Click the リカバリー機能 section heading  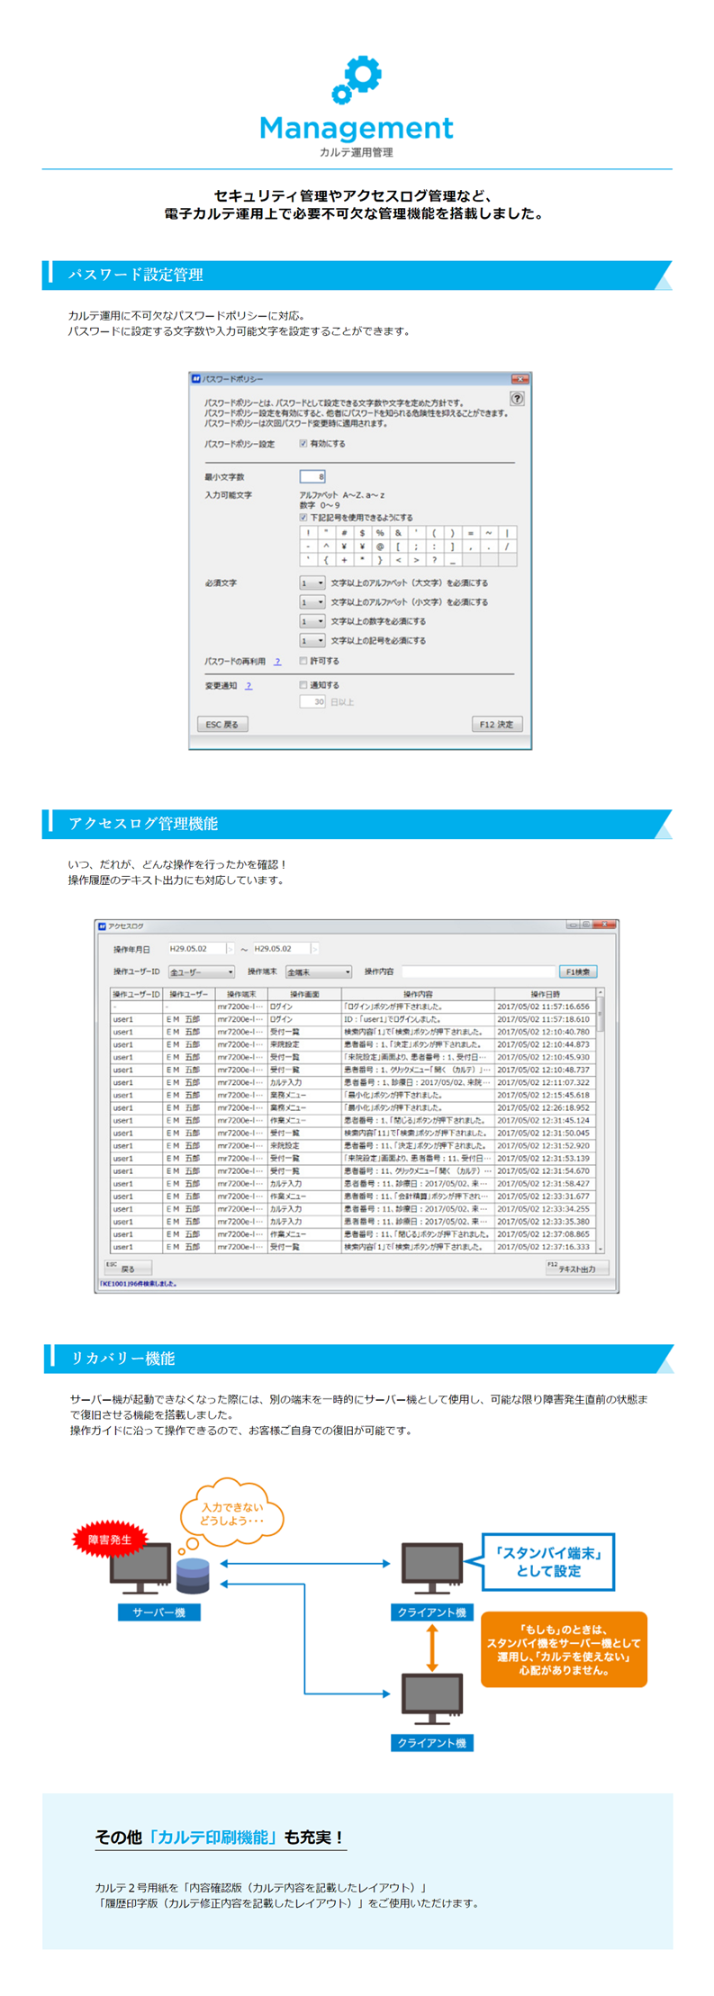(x=122, y=1358)
